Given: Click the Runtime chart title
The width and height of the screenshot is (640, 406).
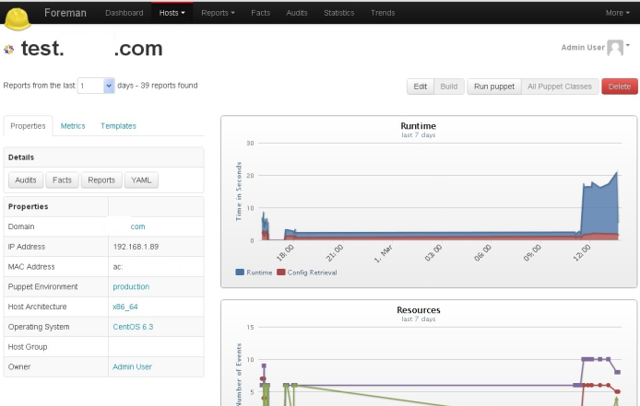Looking at the screenshot, I should [418, 125].
